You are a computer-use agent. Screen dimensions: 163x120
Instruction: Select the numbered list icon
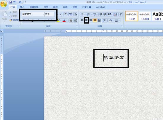pos(88,14)
